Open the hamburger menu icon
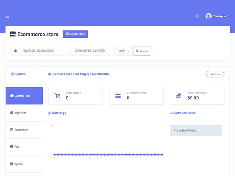The height and width of the screenshot is (176, 235). tap(7, 16)
